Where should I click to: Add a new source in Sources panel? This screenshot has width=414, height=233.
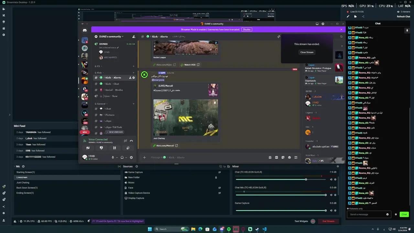coord(136,166)
